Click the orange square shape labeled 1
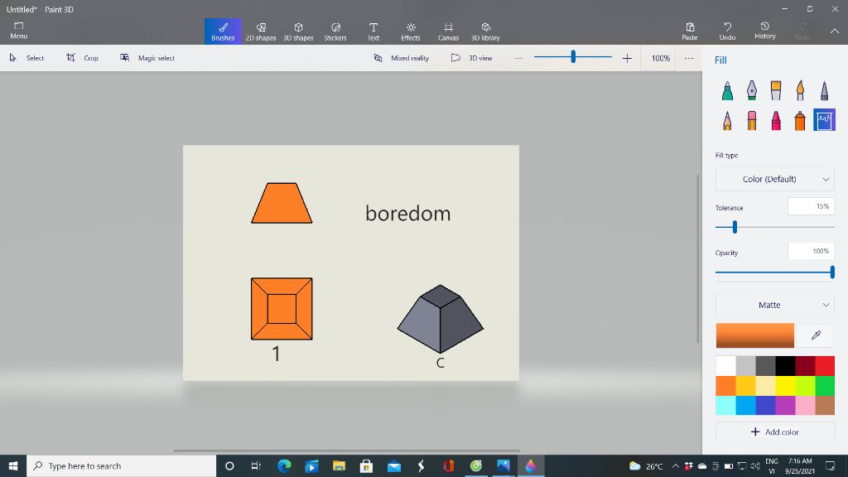Image resolution: width=848 pixels, height=477 pixels. (x=282, y=309)
